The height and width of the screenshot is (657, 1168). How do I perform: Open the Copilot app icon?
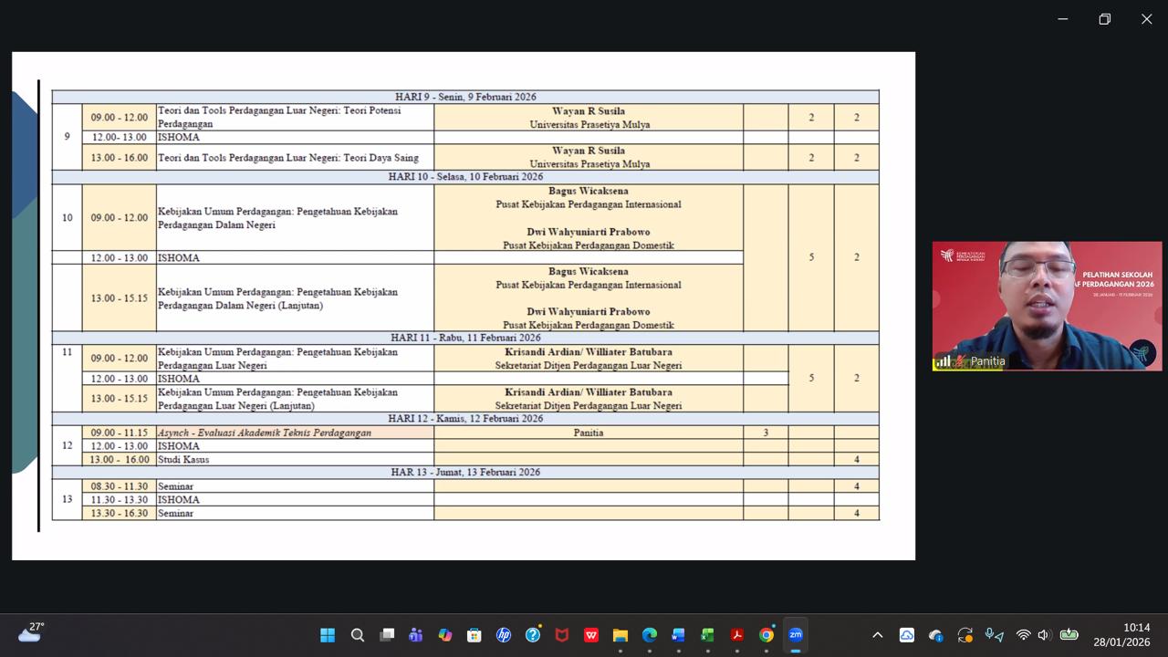pyautogui.click(x=444, y=635)
